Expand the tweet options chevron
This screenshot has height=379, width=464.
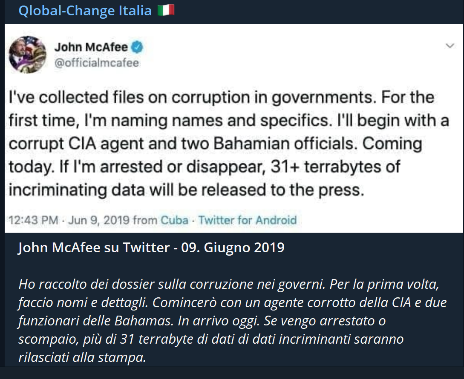tap(450, 46)
